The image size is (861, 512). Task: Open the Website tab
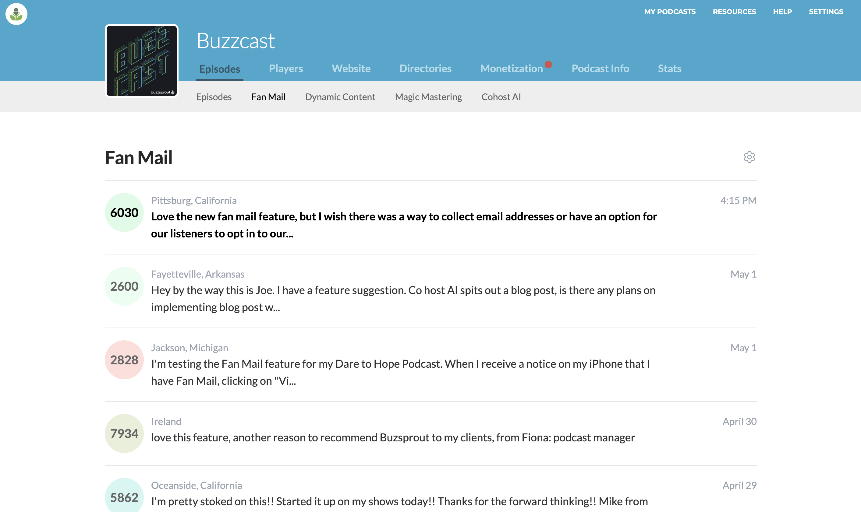coord(351,68)
